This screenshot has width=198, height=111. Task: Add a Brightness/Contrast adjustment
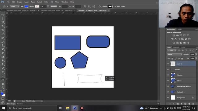pyautogui.click(x=174, y=35)
